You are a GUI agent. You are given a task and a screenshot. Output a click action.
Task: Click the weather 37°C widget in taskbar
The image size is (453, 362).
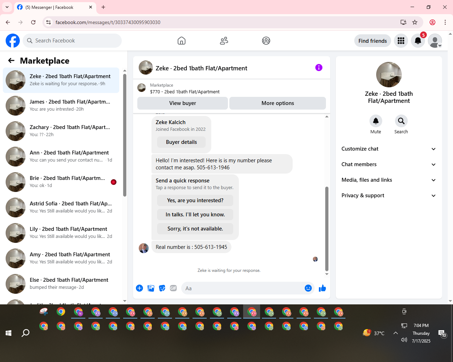pos(374,333)
